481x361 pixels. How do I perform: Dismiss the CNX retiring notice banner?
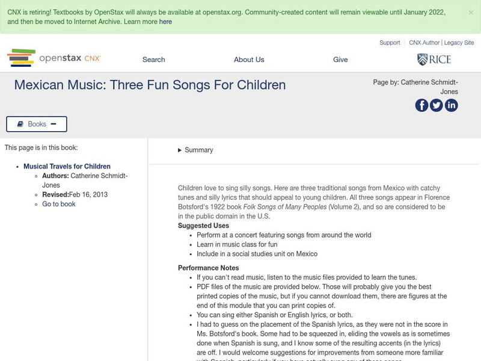pyautogui.click(x=470, y=12)
